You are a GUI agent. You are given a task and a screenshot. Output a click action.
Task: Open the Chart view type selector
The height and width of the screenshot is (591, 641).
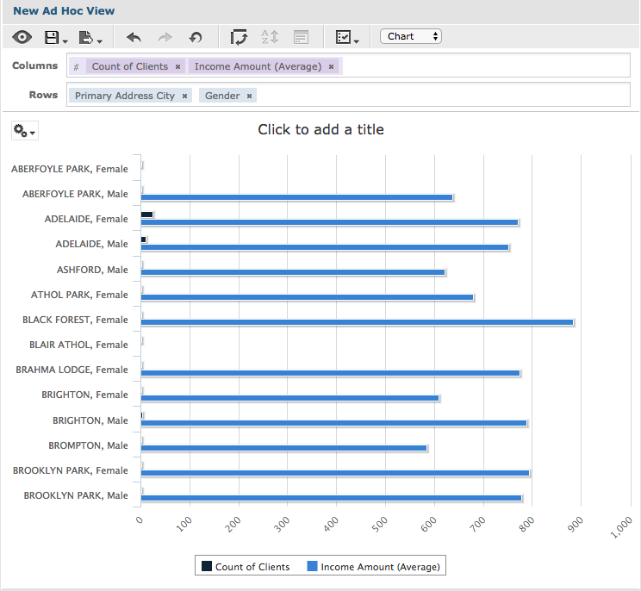click(x=410, y=36)
